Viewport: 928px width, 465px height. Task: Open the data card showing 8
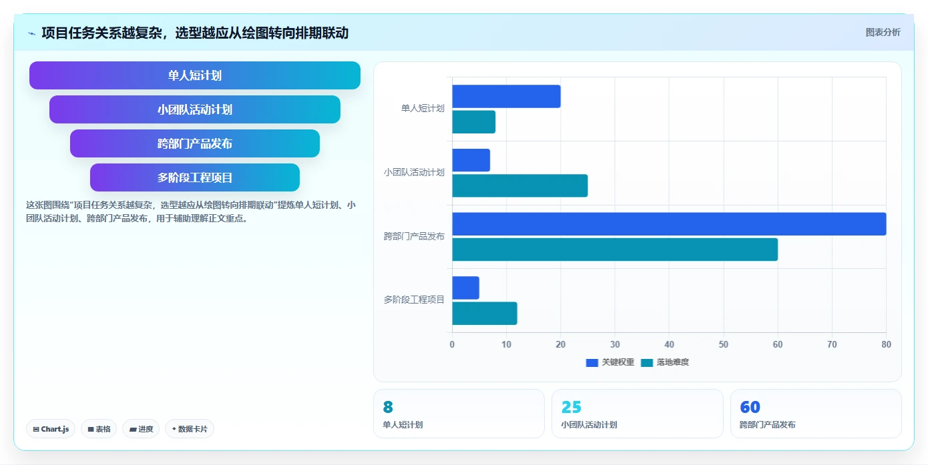459,414
